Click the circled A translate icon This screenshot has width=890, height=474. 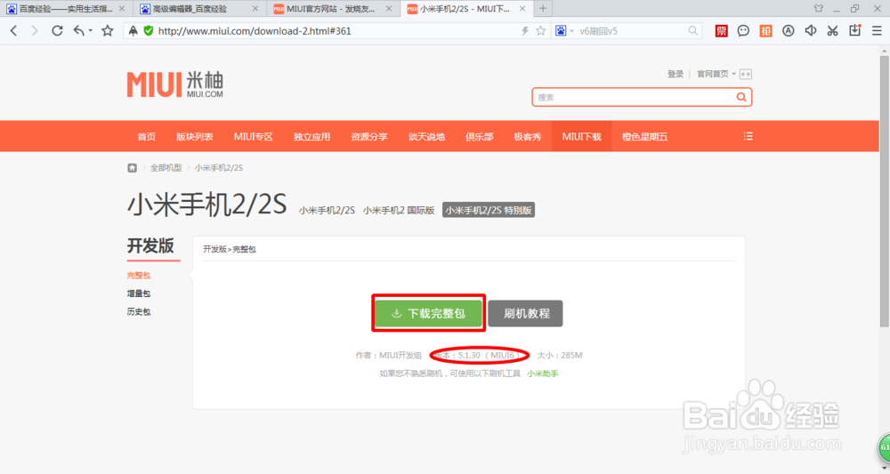click(788, 30)
